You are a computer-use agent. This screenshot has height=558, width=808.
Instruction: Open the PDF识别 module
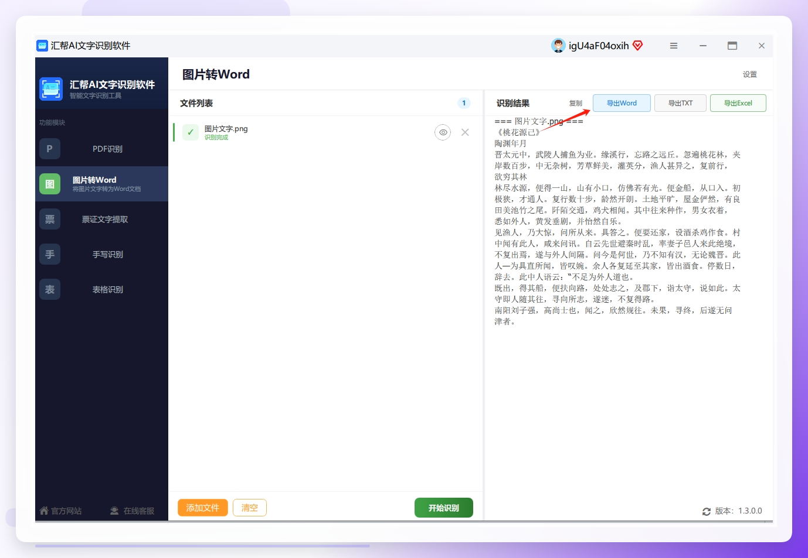point(101,149)
